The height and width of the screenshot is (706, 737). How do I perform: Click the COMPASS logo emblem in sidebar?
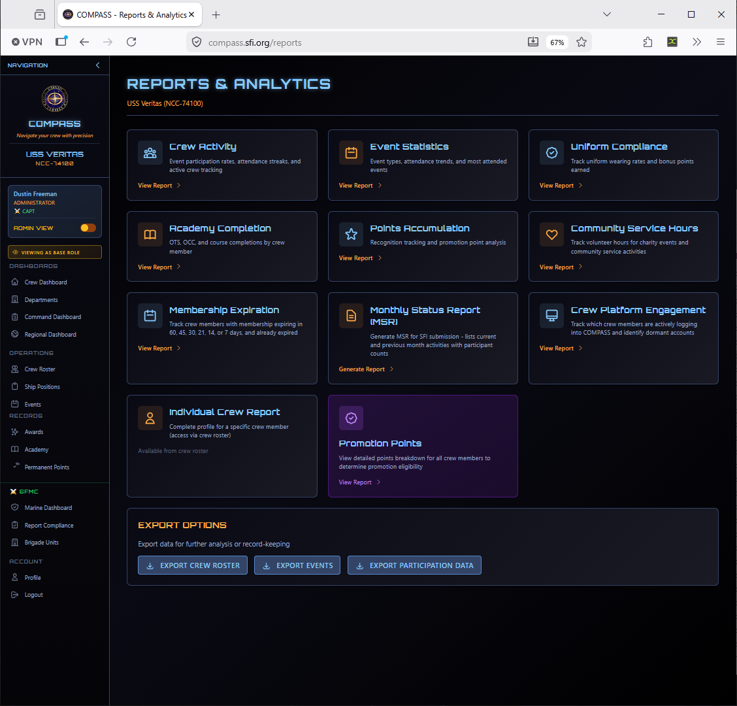coord(55,99)
